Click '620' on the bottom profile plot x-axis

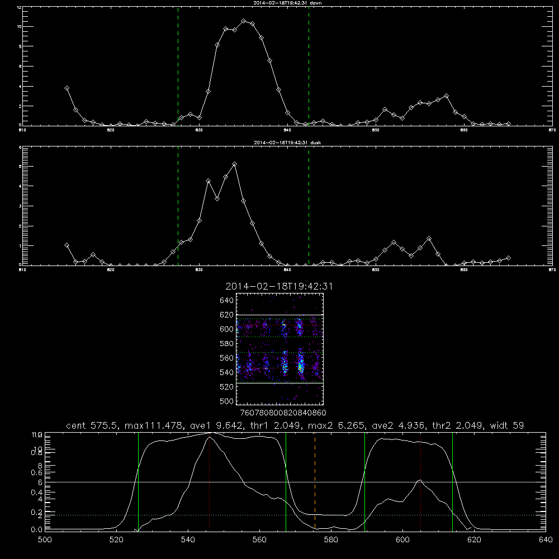[x=474, y=540]
